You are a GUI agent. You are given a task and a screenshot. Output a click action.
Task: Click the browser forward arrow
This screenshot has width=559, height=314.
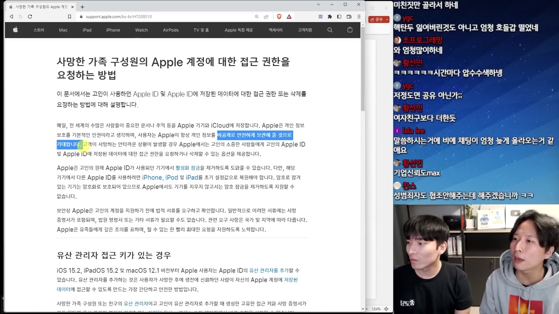pos(20,17)
